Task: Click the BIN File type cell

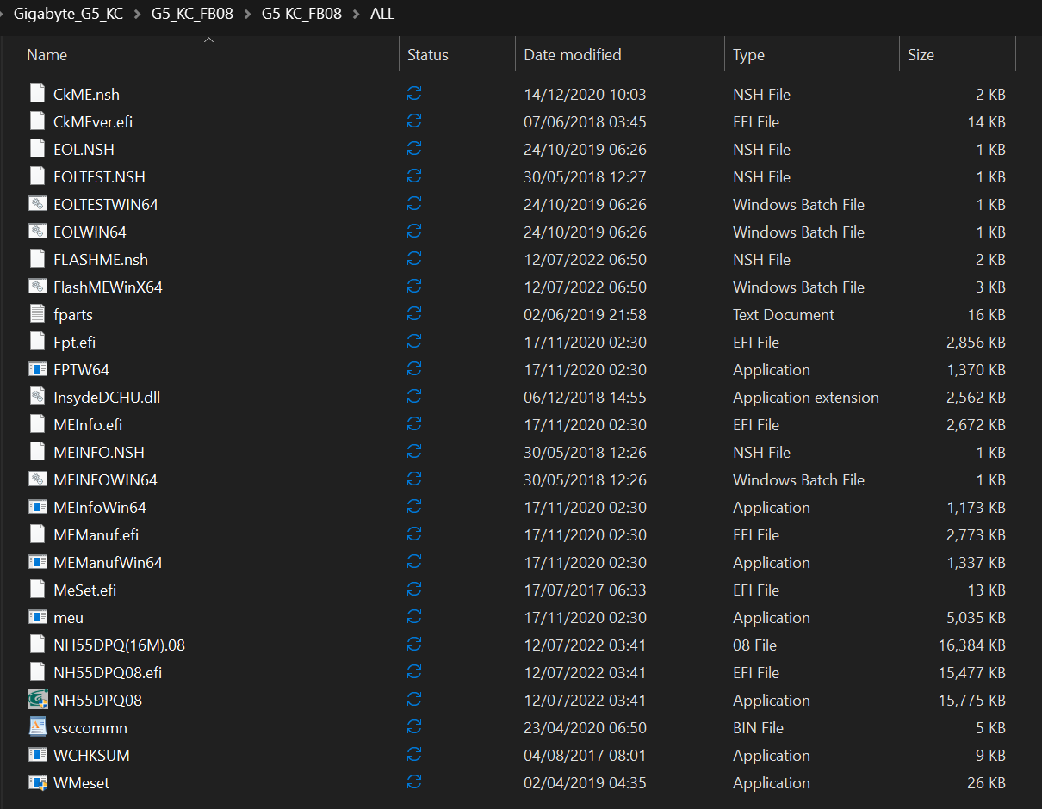Action: click(x=758, y=727)
